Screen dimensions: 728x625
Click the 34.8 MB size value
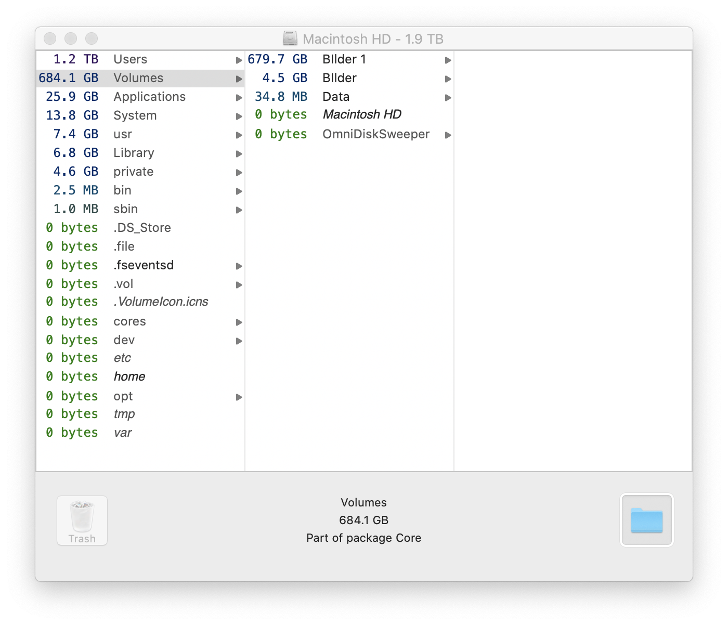click(281, 97)
